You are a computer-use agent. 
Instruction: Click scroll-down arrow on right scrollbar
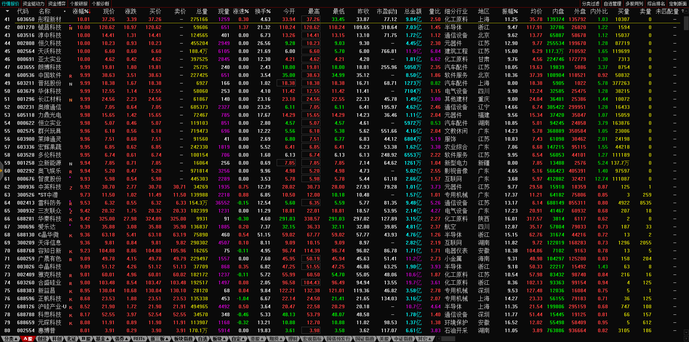click(x=686, y=332)
